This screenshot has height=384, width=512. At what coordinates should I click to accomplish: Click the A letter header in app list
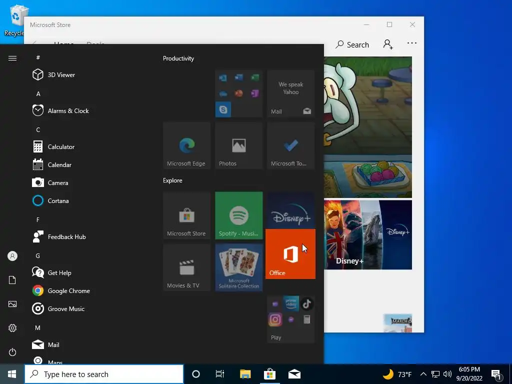click(38, 93)
